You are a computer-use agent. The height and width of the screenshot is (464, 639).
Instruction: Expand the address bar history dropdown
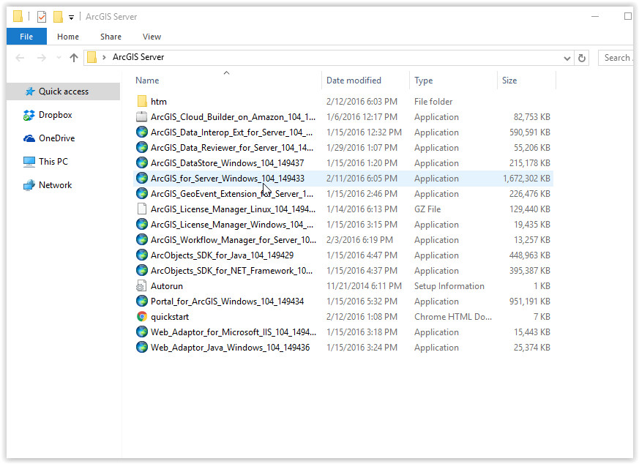(567, 59)
